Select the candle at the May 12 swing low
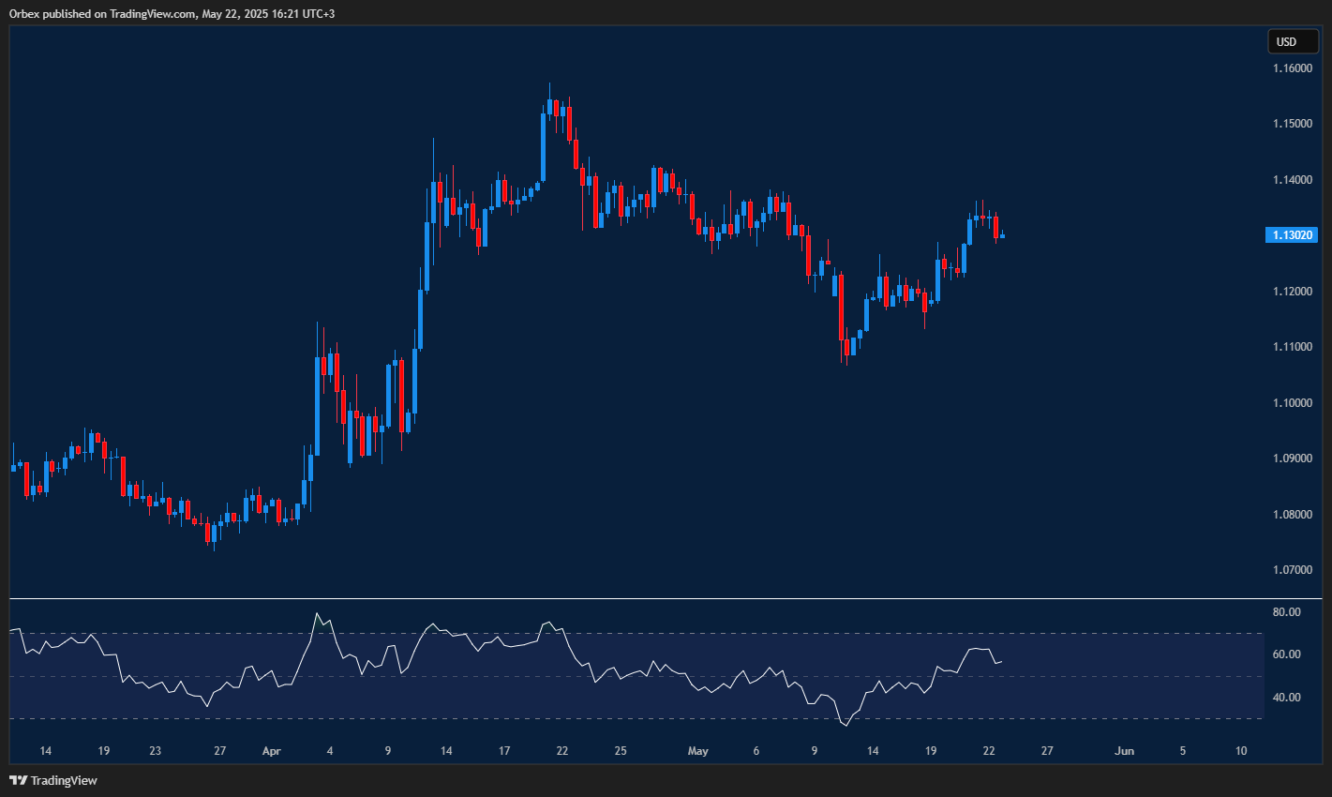The height and width of the screenshot is (797, 1332). point(846,347)
